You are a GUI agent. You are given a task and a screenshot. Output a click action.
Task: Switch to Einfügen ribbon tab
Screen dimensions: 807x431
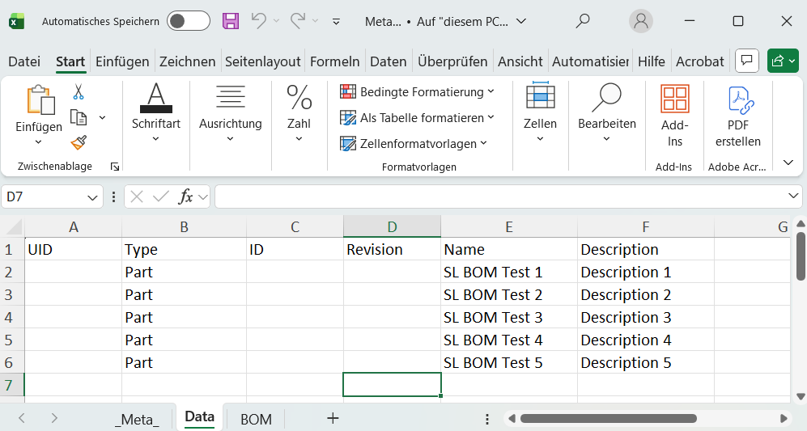(x=122, y=61)
